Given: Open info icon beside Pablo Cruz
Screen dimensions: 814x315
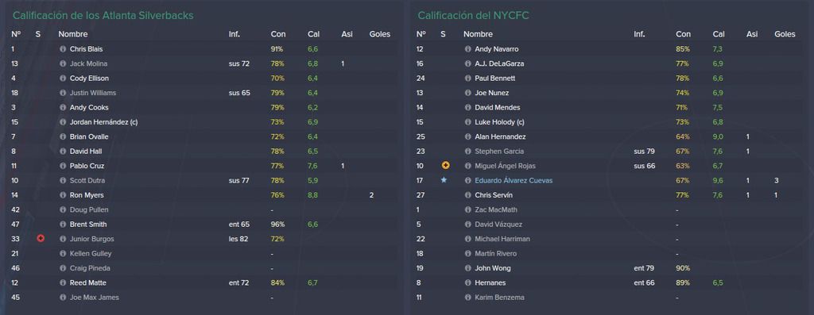Looking at the screenshot, I should pyautogui.click(x=63, y=166).
